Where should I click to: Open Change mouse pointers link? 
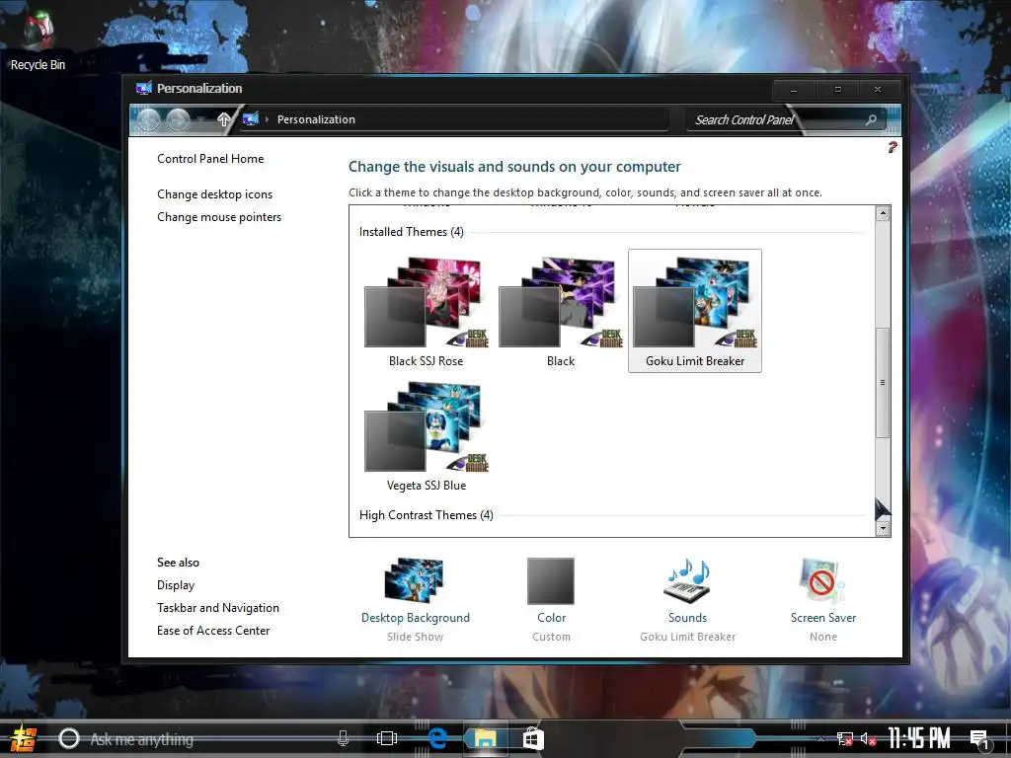(219, 217)
